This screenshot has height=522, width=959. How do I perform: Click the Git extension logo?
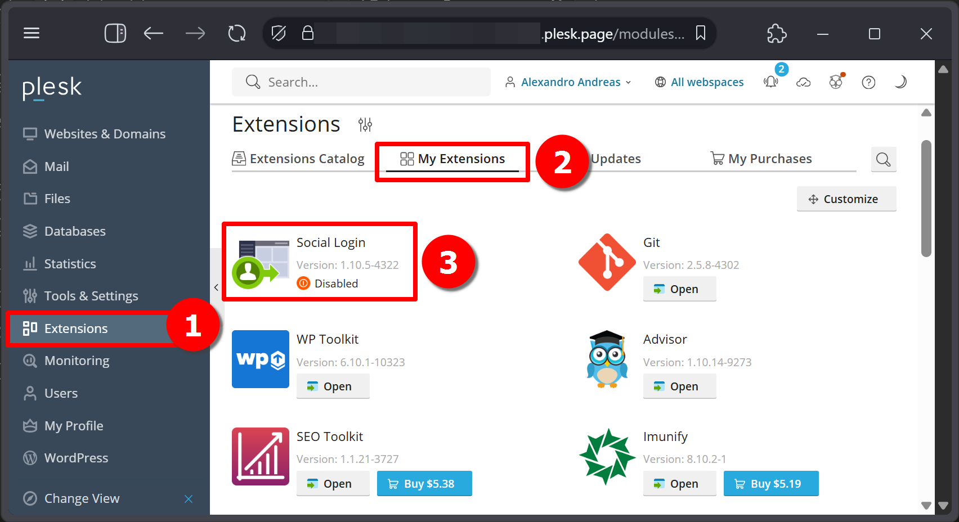(607, 262)
